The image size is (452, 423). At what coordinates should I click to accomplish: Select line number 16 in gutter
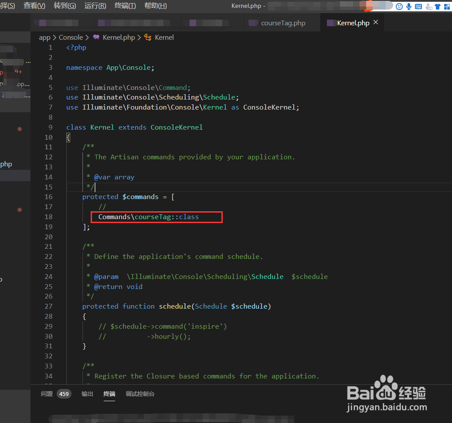coord(48,197)
